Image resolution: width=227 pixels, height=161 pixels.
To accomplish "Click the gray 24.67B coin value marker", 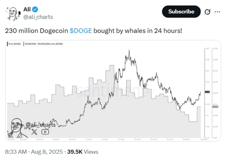I will point(215,107).
